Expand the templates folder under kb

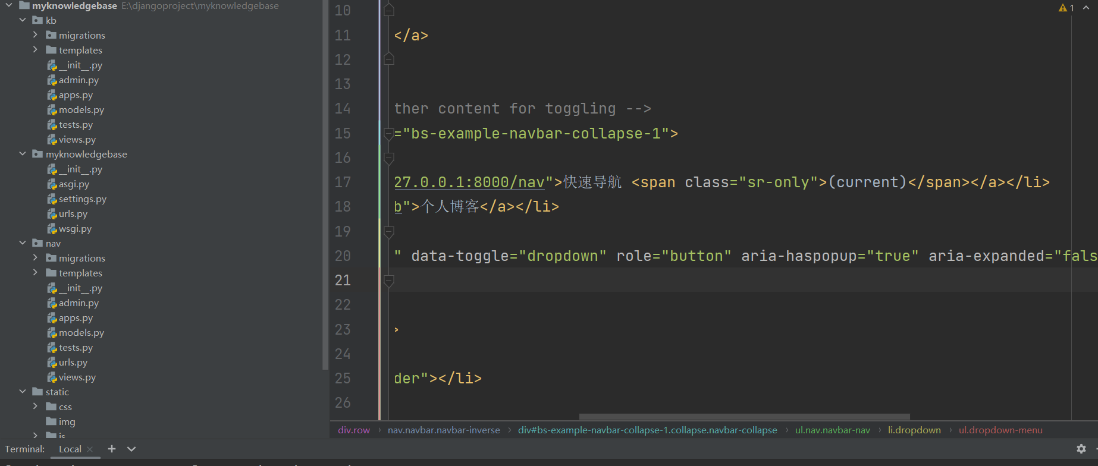coord(35,50)
